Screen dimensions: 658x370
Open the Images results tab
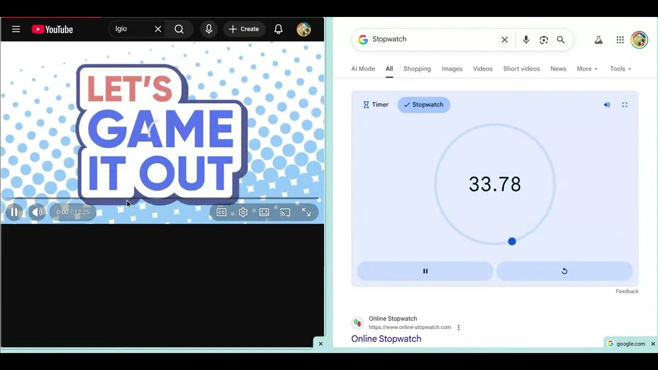(452, 69)
